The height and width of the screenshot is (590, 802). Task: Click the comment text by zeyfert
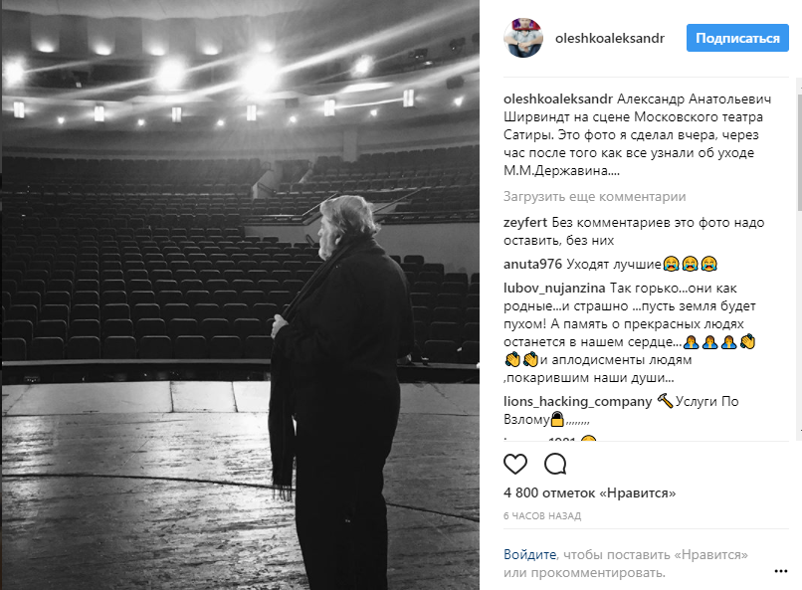634,232
